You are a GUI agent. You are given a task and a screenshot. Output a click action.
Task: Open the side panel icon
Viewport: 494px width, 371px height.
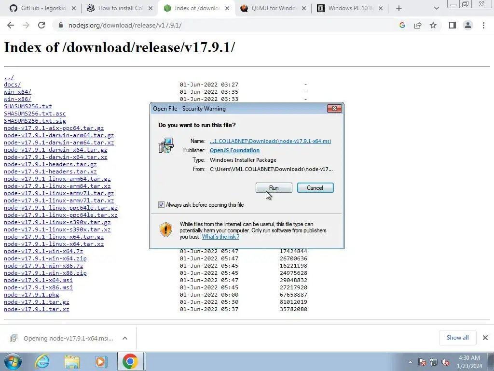(453, 25)
